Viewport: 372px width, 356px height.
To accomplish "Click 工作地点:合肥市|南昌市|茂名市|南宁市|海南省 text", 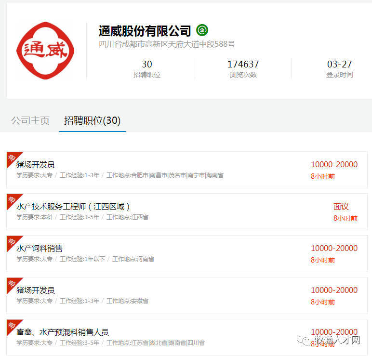I will click(x=165, y=175).
